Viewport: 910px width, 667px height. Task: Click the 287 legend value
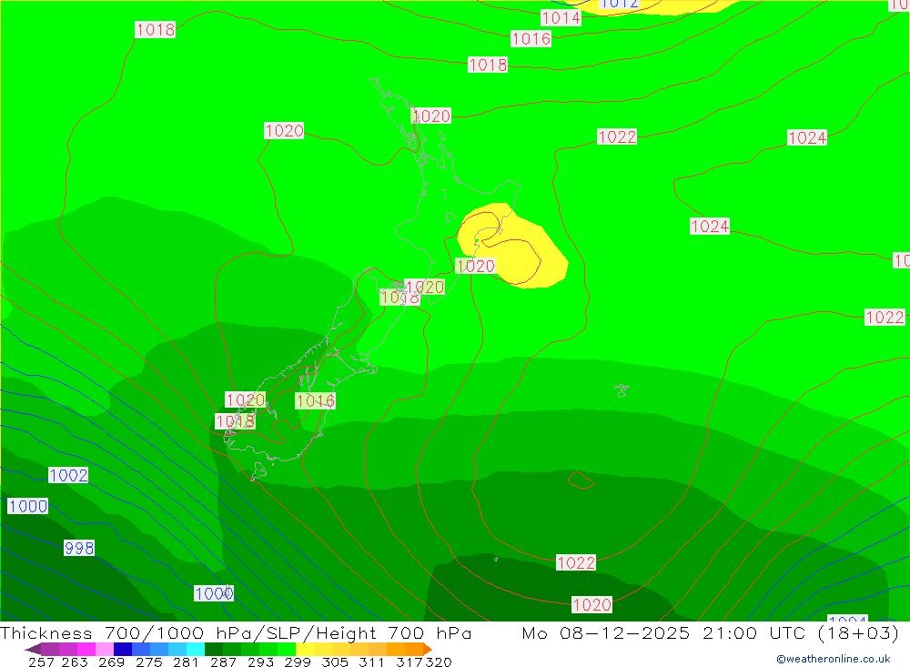(x=223, y=662)
